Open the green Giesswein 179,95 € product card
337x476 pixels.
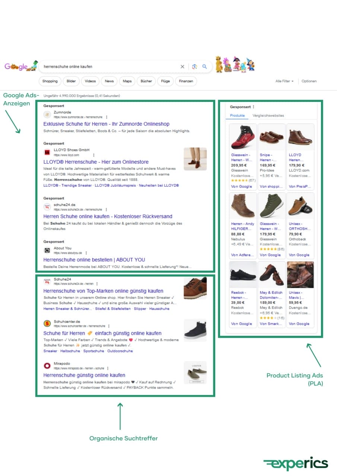(x=271, y=226)
